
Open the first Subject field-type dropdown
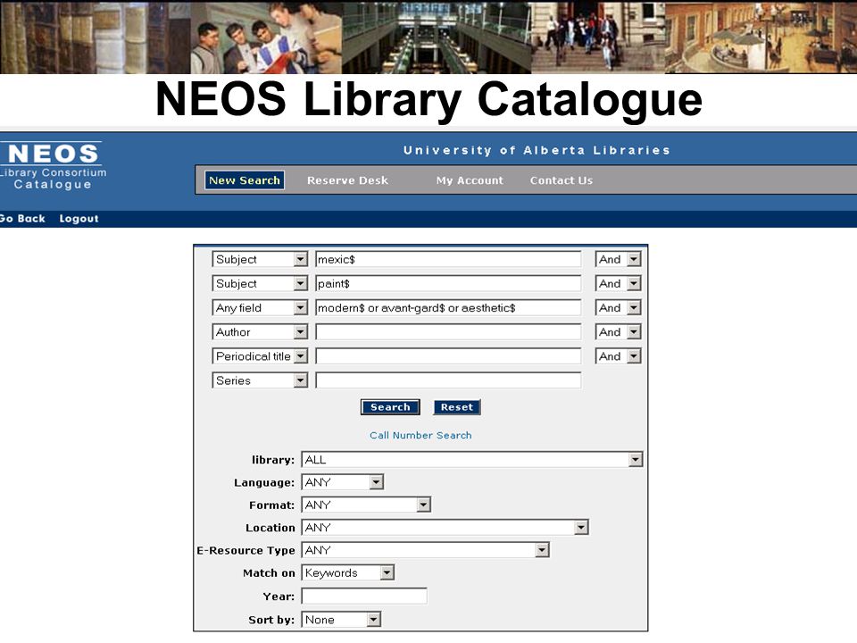click(x=260, y=259)
